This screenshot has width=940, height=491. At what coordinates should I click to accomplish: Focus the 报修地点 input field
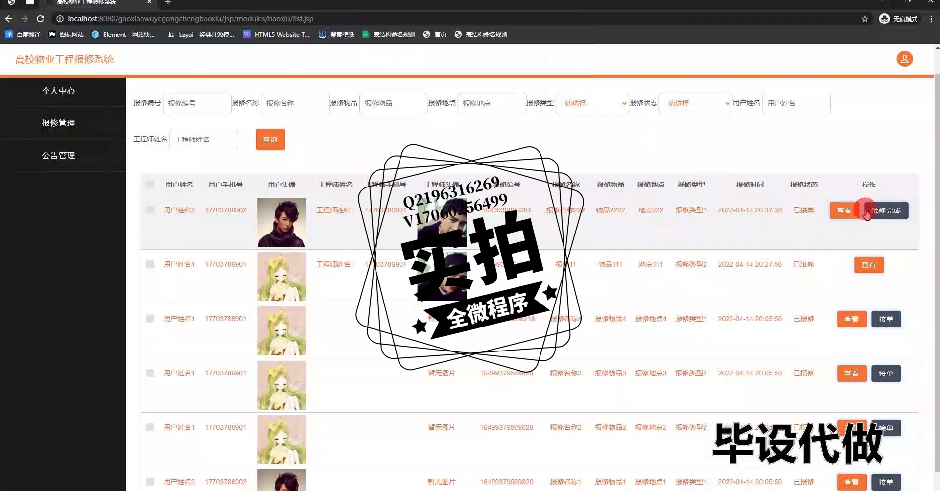pyautogui.click(x=492, y=103)
